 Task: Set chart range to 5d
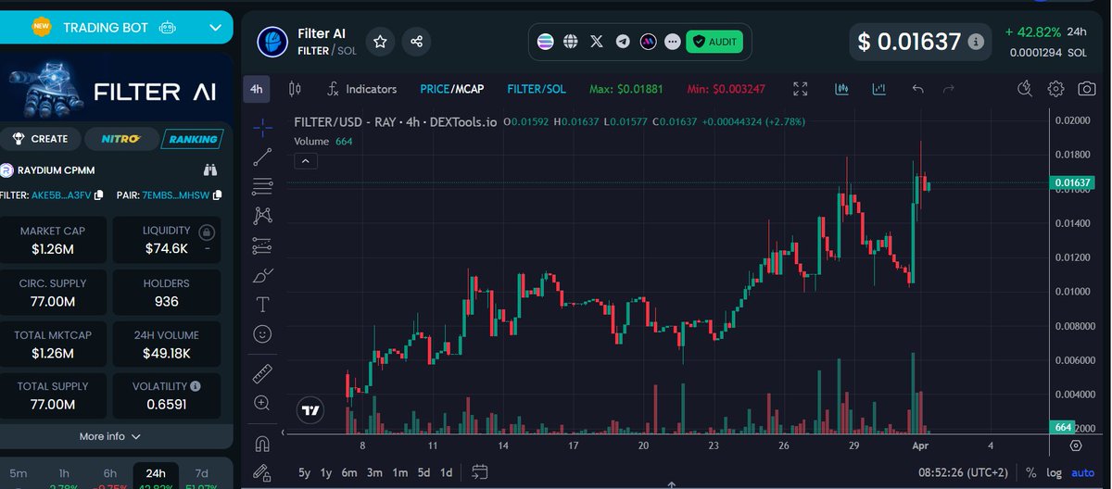point(423,472)
